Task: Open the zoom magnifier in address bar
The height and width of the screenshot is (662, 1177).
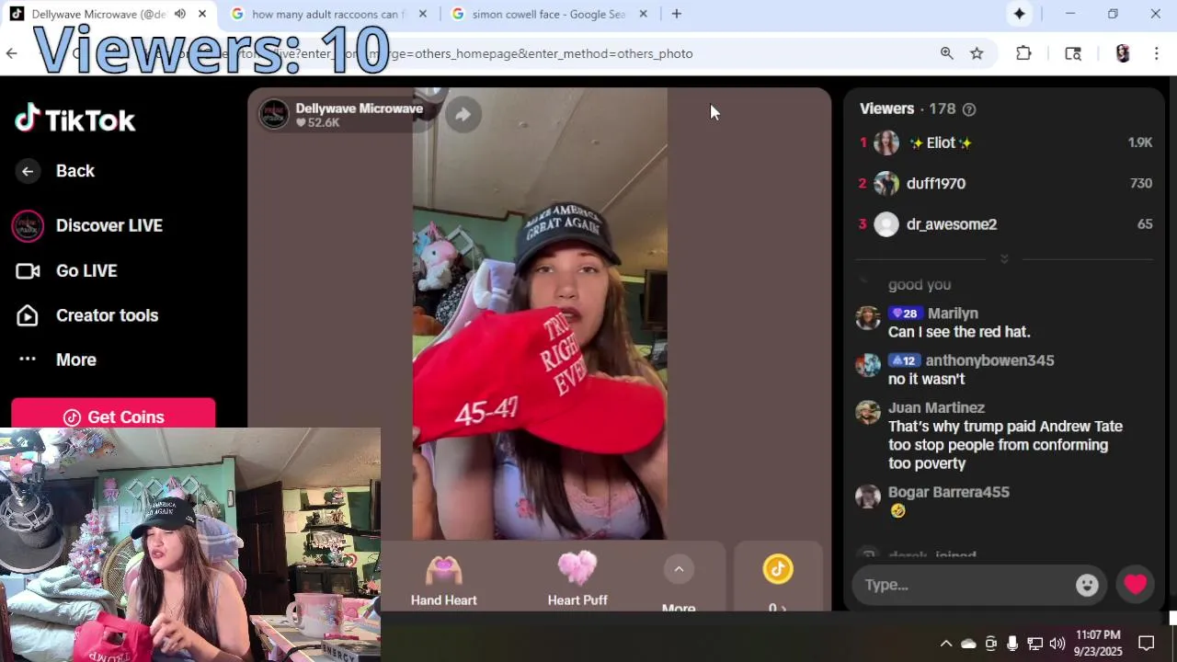Action: coord(946,53)
